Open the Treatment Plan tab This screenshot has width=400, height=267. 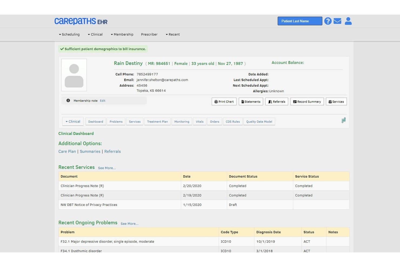(157, 122)
